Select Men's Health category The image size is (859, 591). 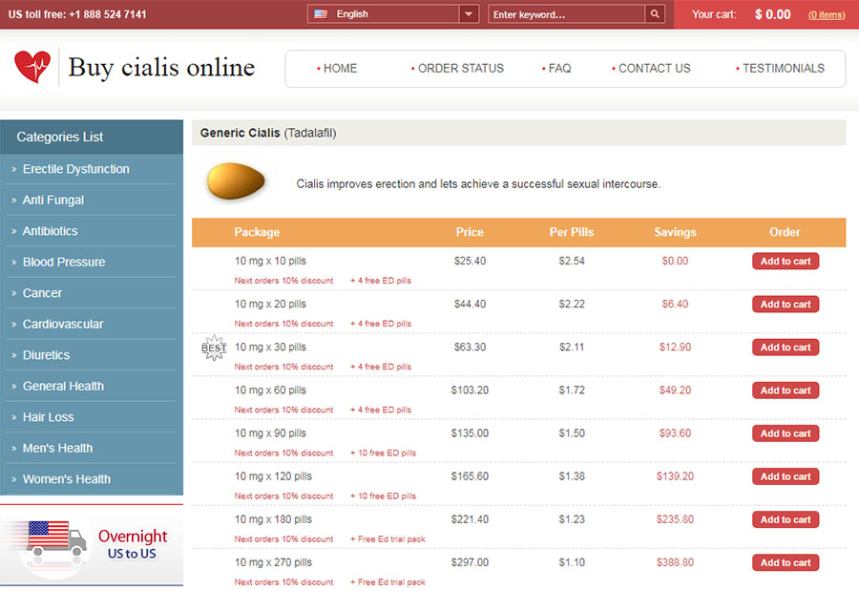[57, 448]
